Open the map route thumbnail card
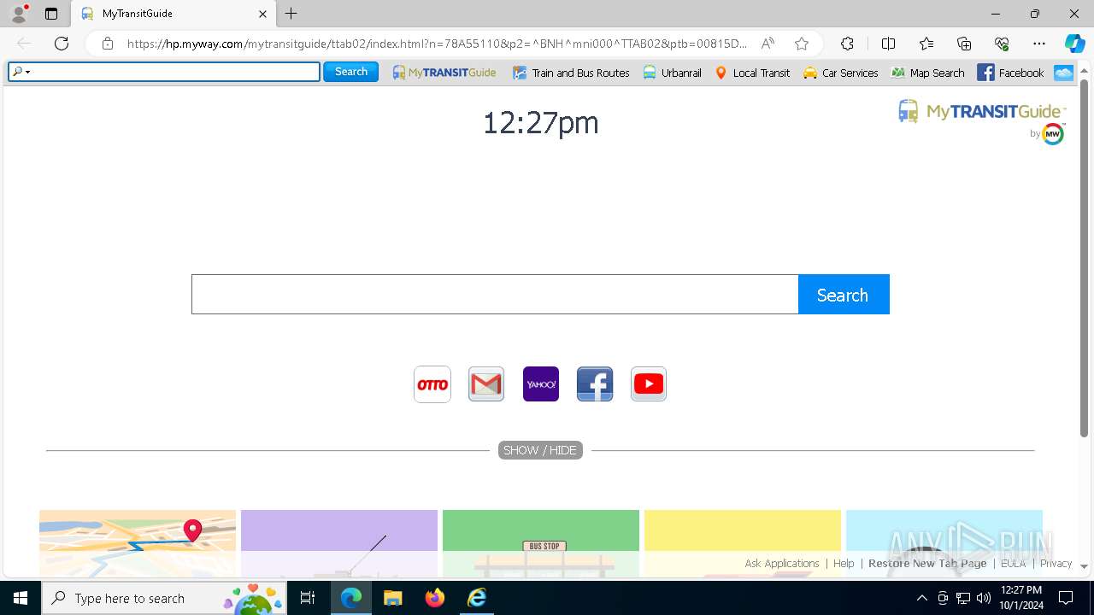Screen dimensions: 1094x615 click(x=138, y=543)
